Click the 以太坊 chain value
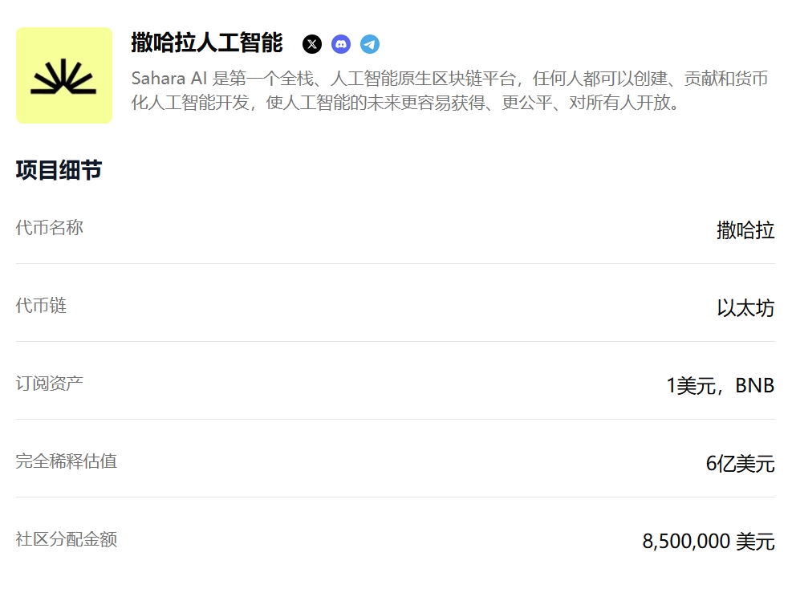792x597 pixels. 745,307
